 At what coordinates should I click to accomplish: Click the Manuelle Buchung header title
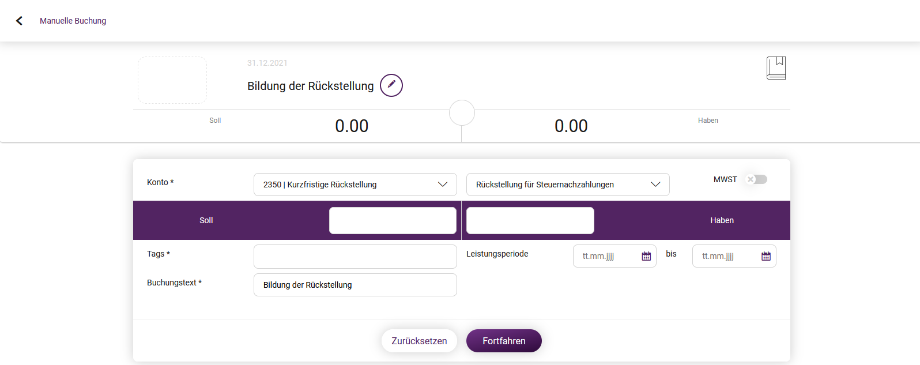tap(73, 21)
